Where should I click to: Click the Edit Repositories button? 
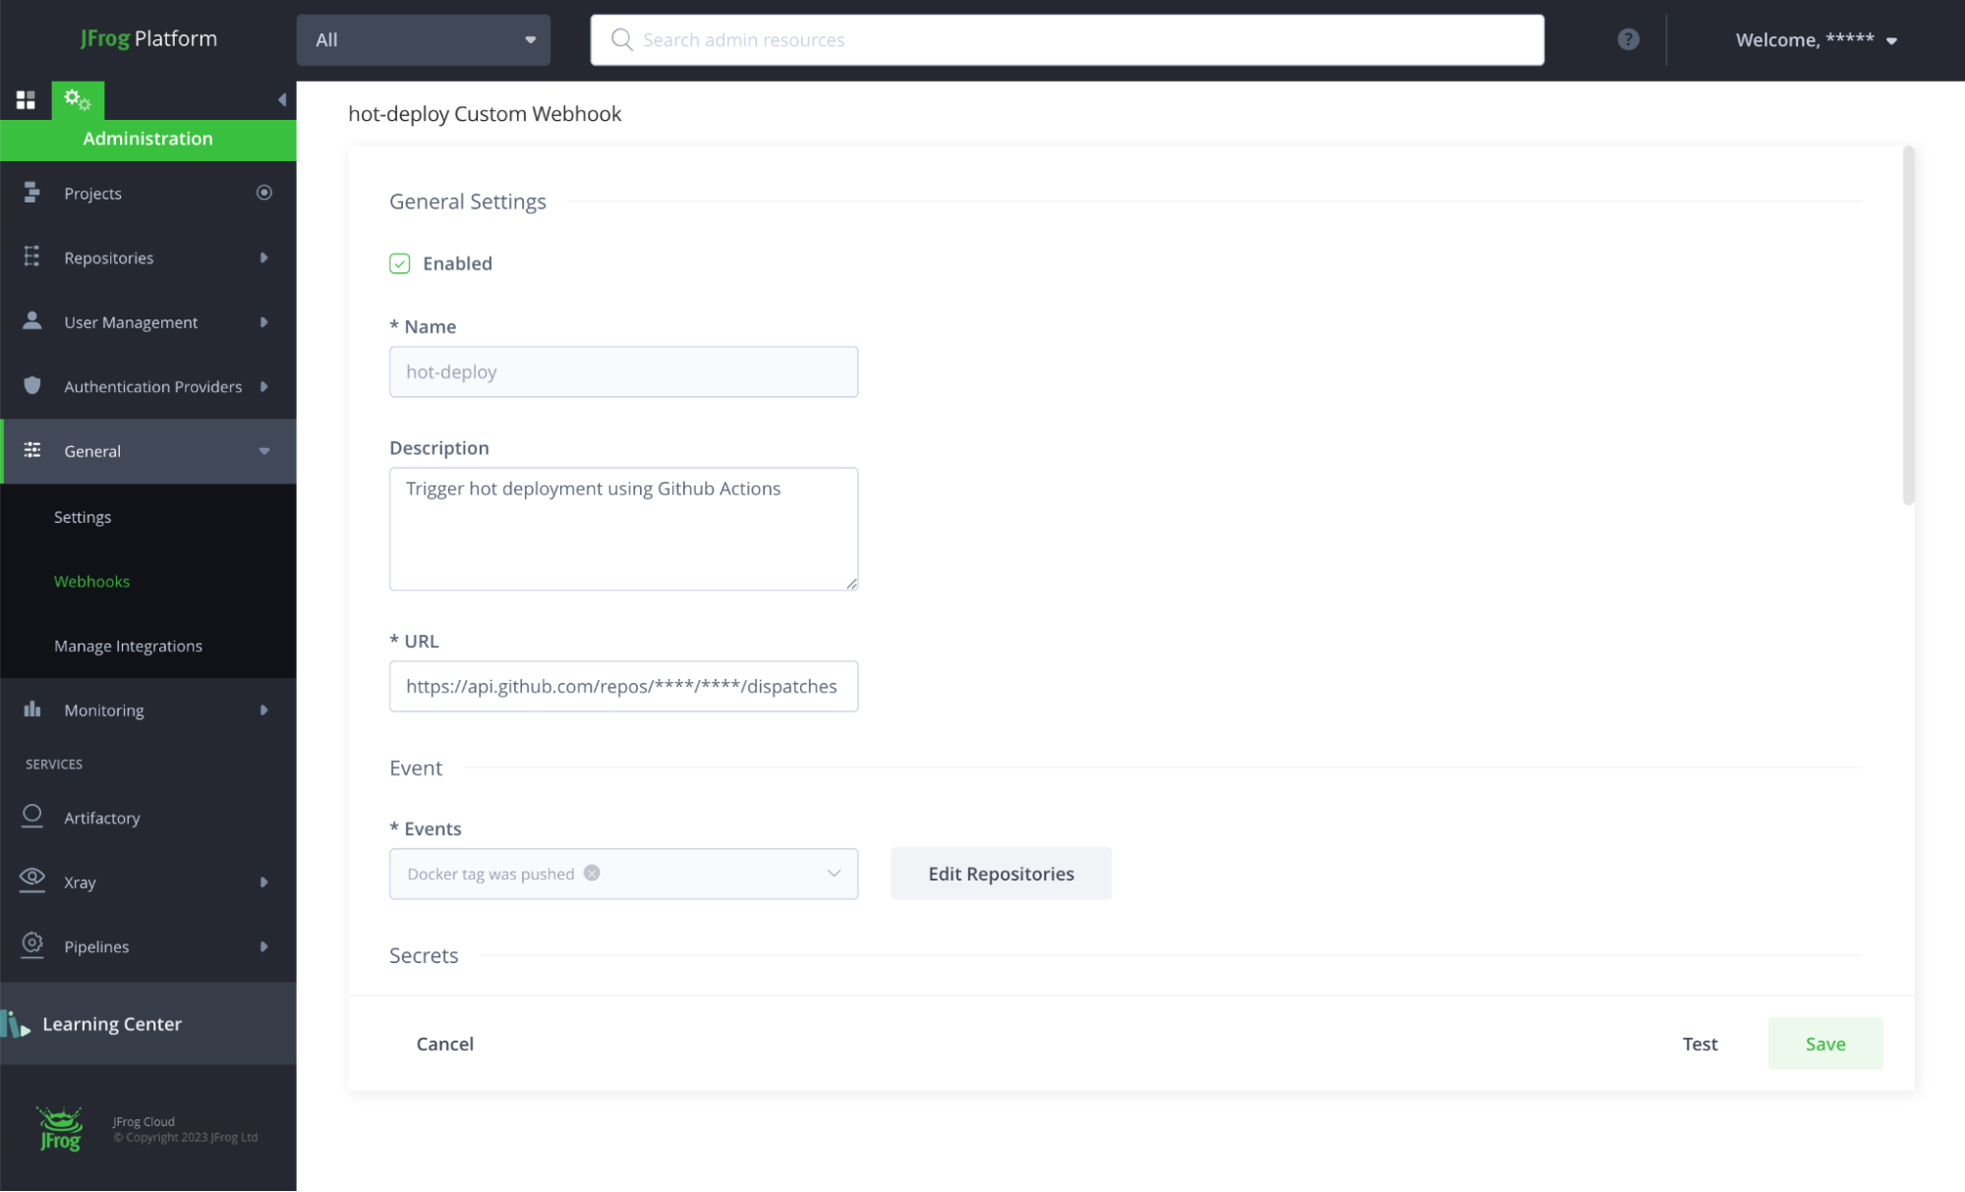pyautogui.click(x=1001, y=874)
